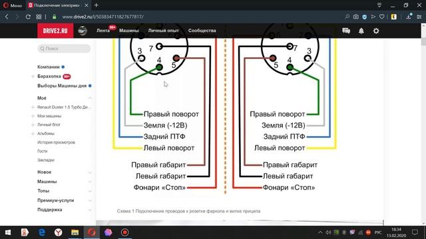Image resolution: width=426 pixels, height=239 pixels.
Task: Open the Личный блог item
Action: (x=49, y=125)
